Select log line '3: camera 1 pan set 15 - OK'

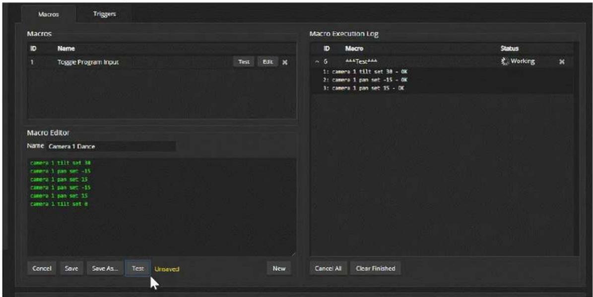click(x=363, y=88)
